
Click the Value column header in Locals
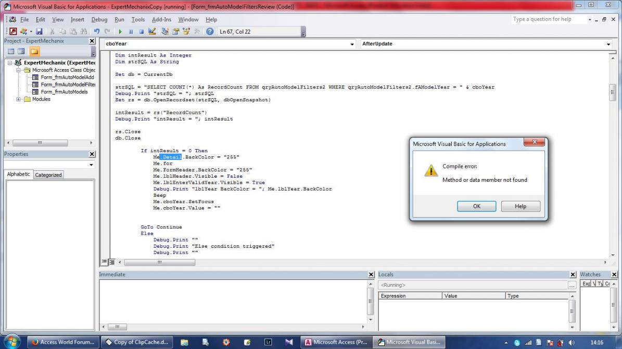click(x=474, y=296)
